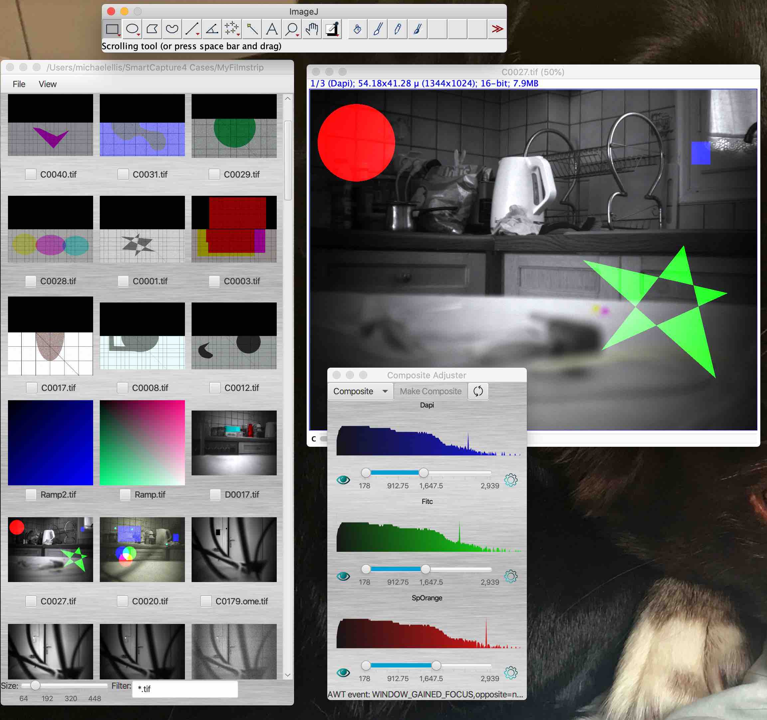Pick the Magnifying glass tool
This screenshot has width=767, height=720.
tap(292, 29)
